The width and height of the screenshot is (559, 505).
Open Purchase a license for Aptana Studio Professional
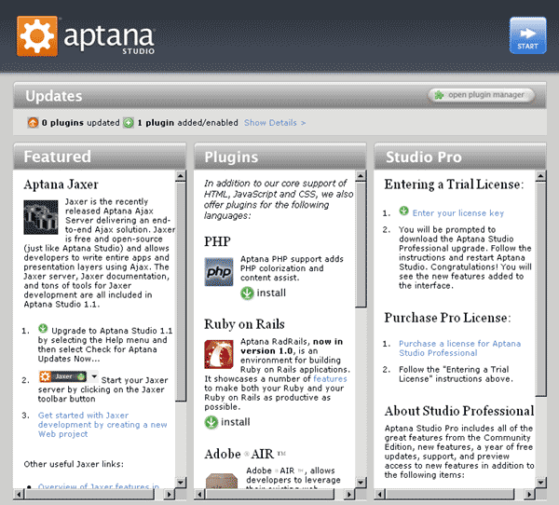(x=459, y=348)
